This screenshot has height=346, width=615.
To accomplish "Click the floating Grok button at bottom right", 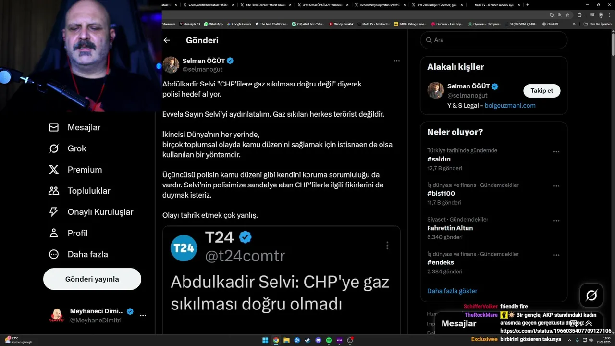I will 591,296.
